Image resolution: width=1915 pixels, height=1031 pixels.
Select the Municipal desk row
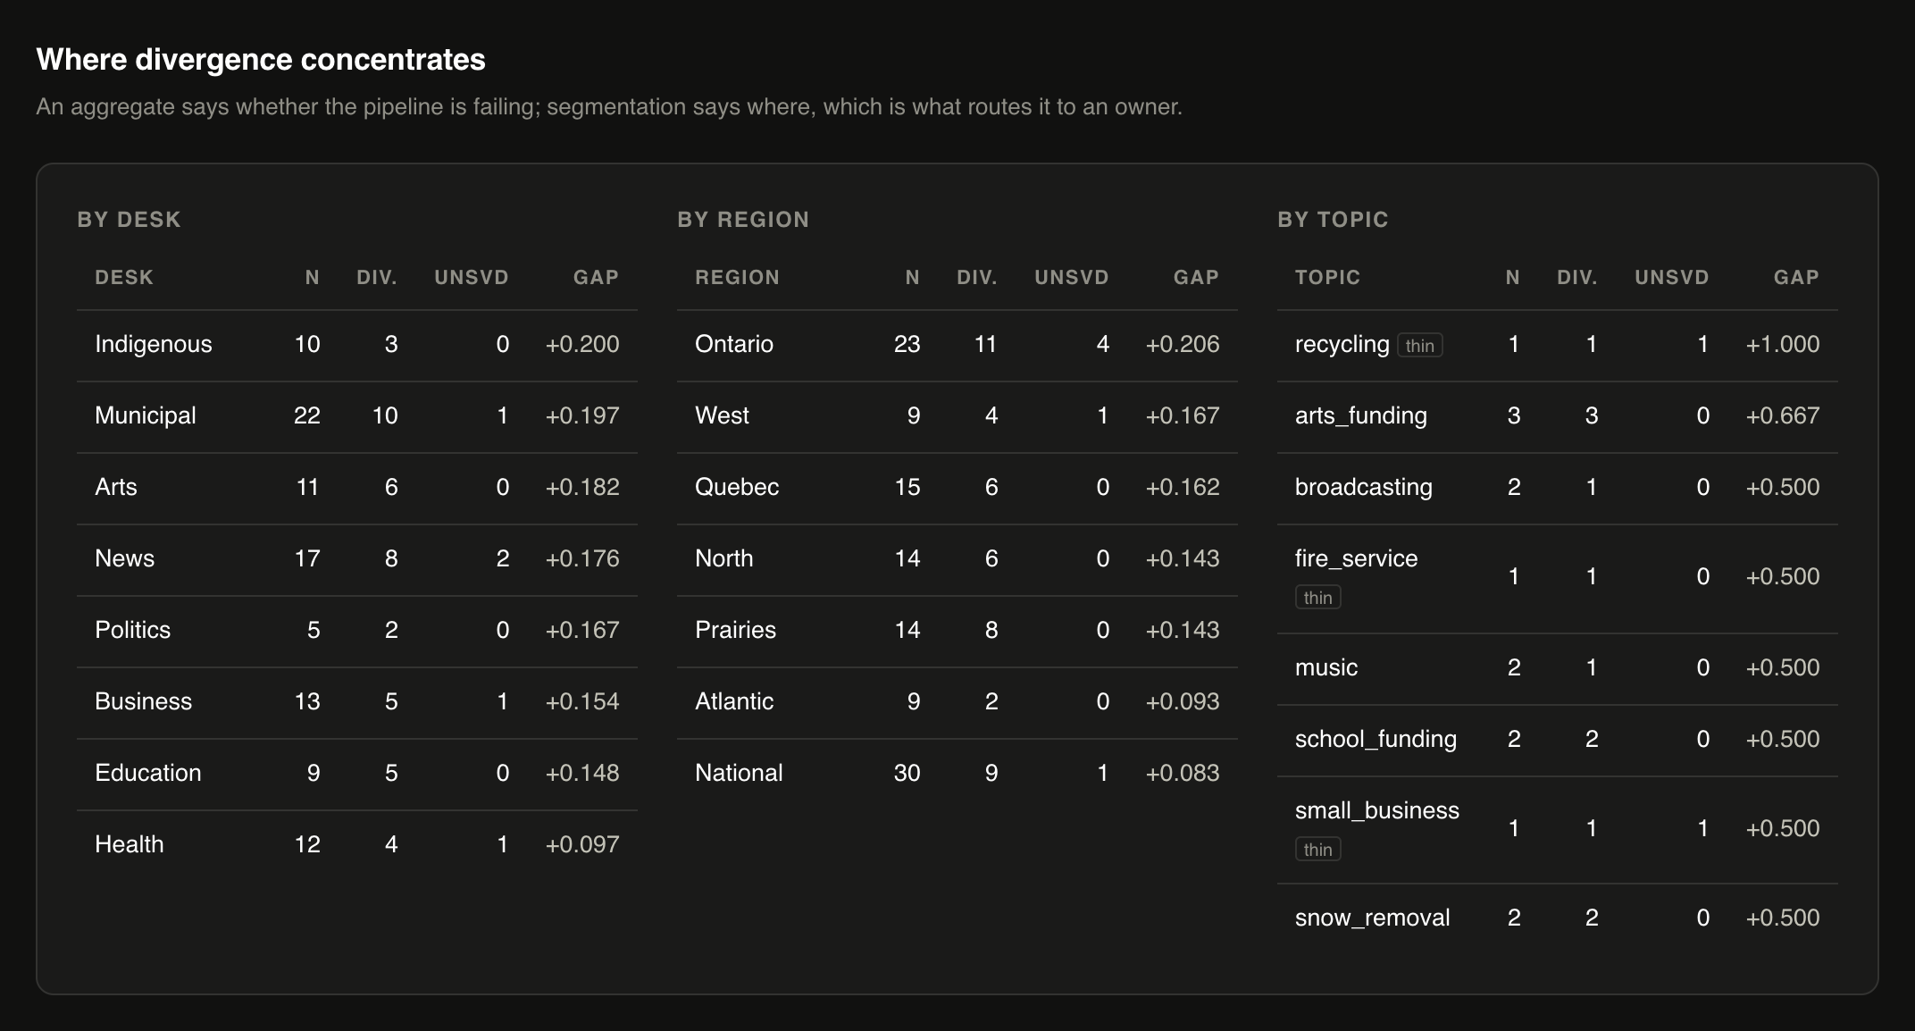click(x=357, y=416)
